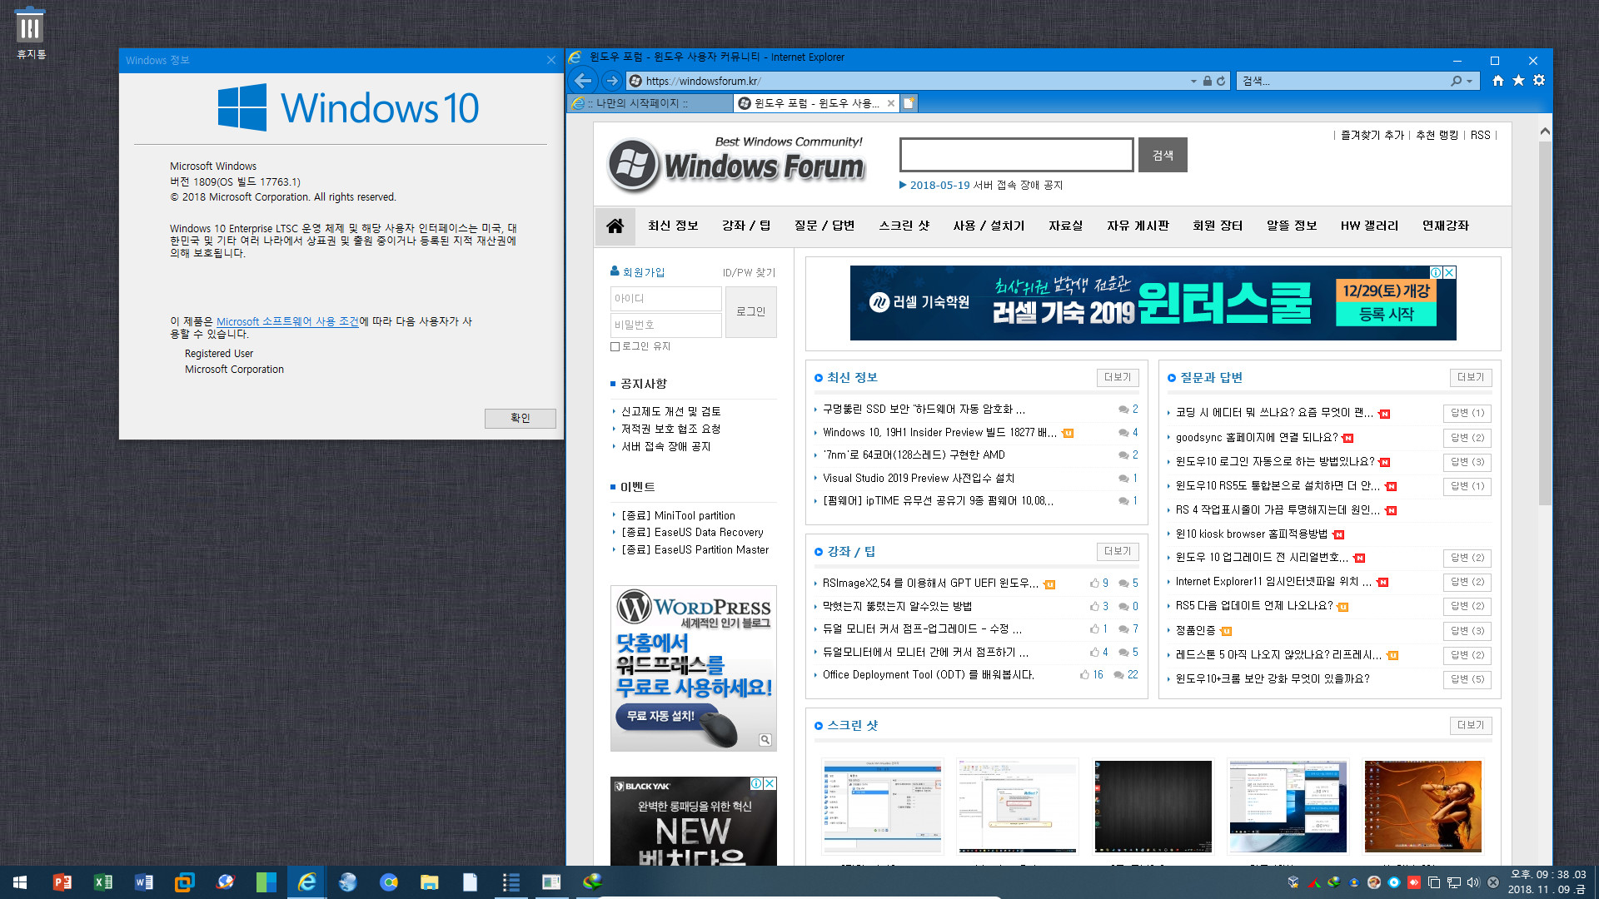1599x899 pixels.
Task: Toggle the 로그인 유지 checkbox
Action: pyautogui.click(x=615, y=346)
